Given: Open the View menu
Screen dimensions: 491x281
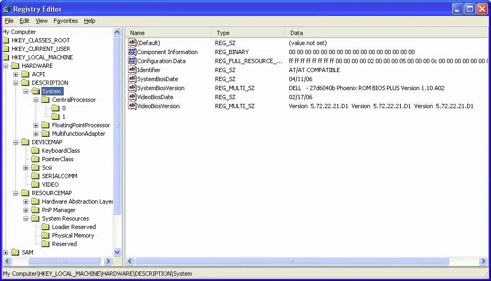Looking at the screenshot, I should 41,21.
